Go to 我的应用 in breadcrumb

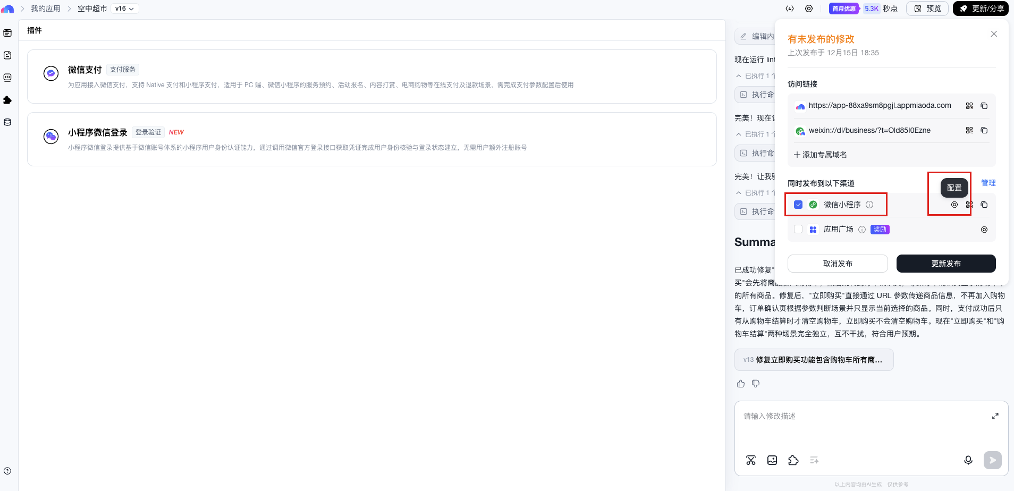click(45, 9)
